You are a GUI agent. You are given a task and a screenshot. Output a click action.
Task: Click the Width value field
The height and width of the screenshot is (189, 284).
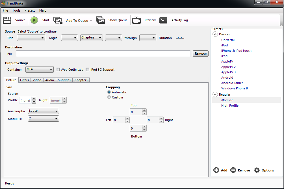25,100
